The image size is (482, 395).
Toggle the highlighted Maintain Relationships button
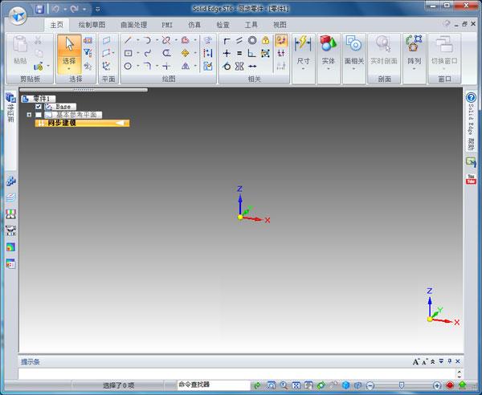(x=281, y=40)
